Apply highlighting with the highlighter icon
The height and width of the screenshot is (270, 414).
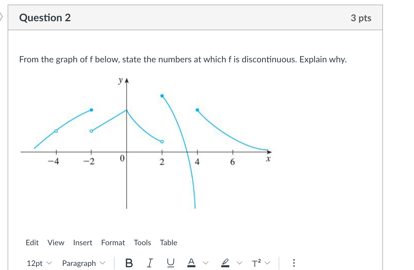[x=225, y=263]
